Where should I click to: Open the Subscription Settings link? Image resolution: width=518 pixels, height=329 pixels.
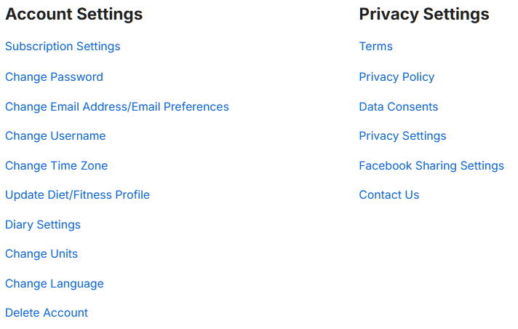click(63, 47)
